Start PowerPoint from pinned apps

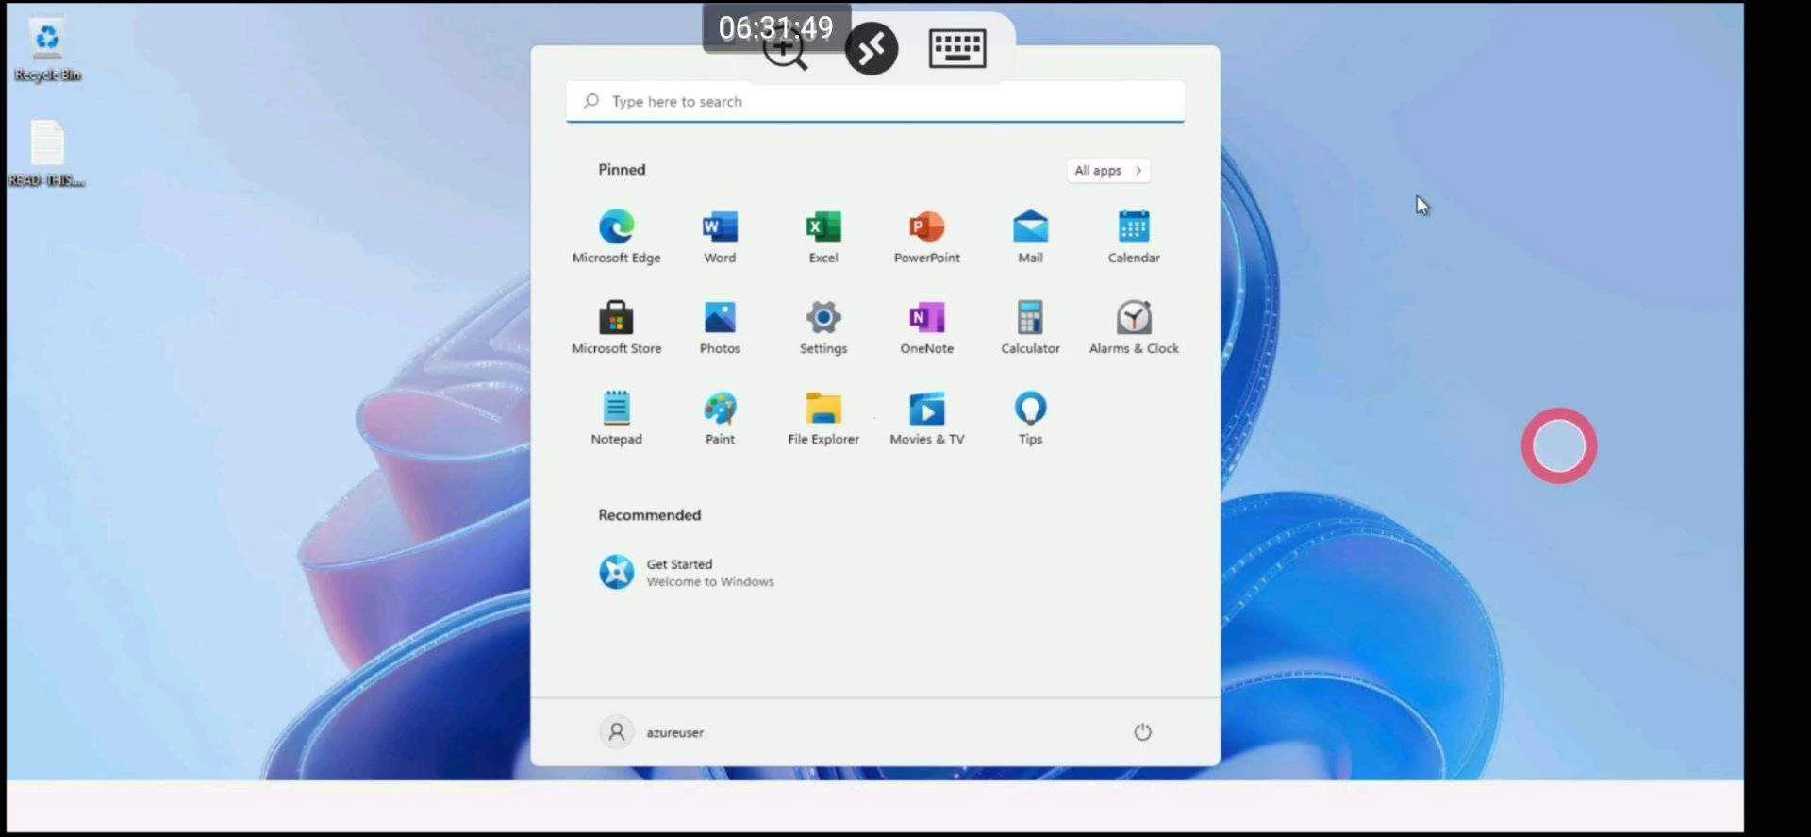(x=926, y=236)
